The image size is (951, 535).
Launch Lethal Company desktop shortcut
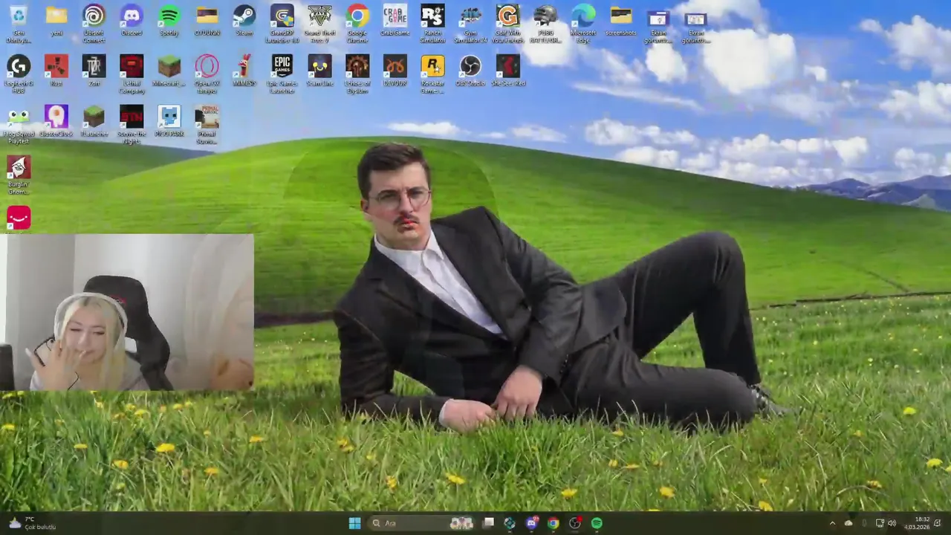point(132,74)
